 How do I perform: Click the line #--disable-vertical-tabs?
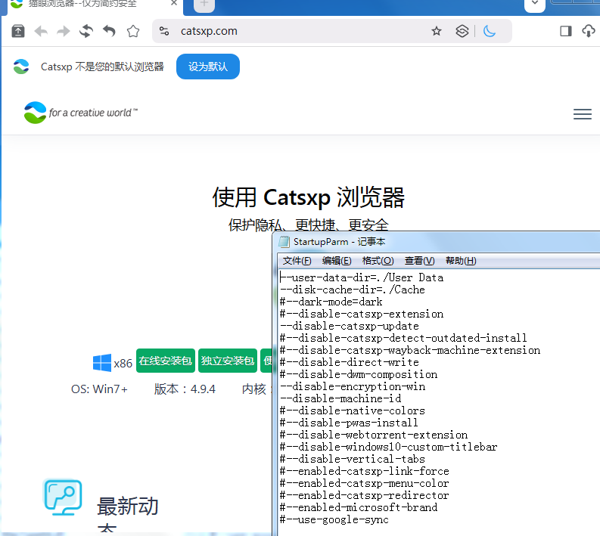coord(353,459)
